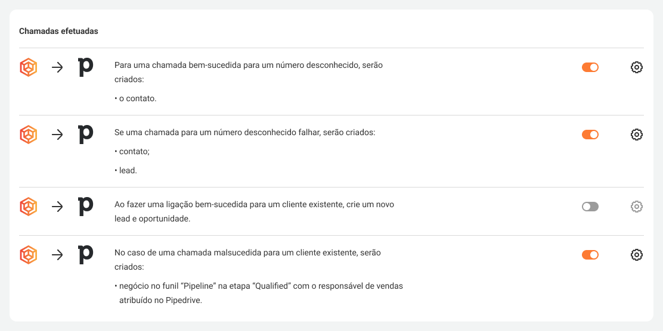Enable toggle for new lead e oportunidade rule
This screenshot has height=331, width=663.
coord(590,207)
